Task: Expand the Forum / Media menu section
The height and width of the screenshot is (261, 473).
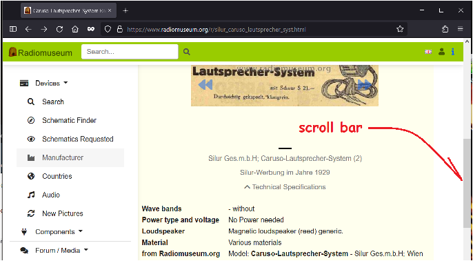Action: (x=54, y=251)
